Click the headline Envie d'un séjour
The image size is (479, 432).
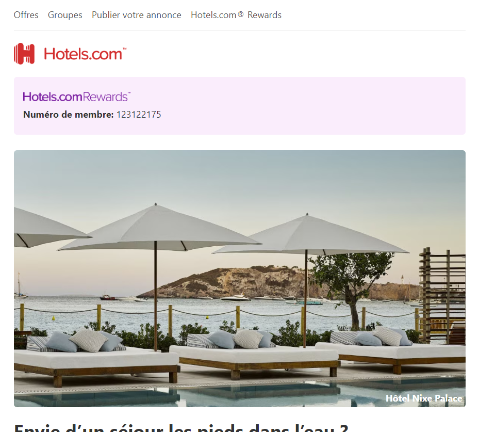(x=181, y=428)
